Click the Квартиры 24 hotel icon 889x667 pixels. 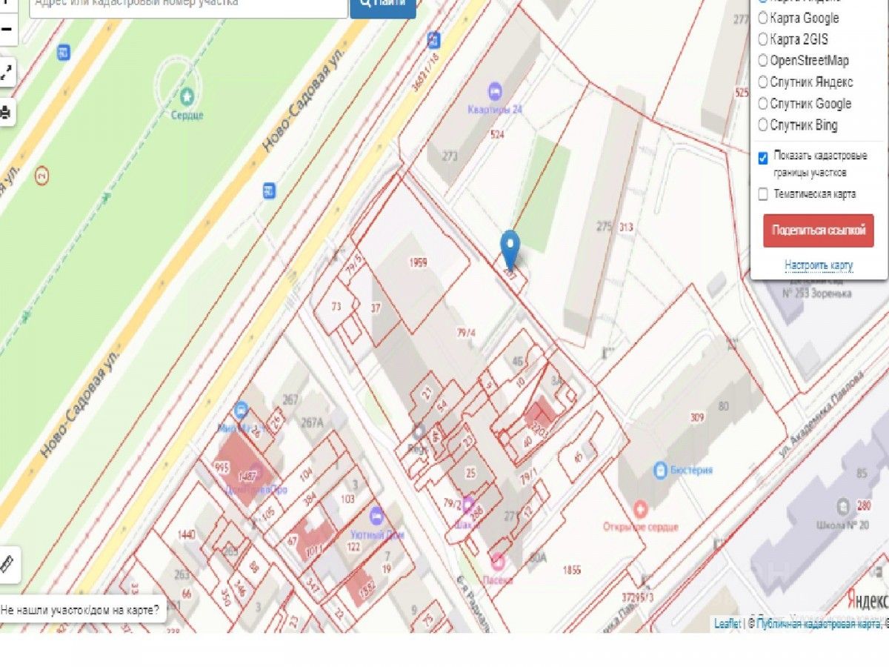tap(495, 93)
